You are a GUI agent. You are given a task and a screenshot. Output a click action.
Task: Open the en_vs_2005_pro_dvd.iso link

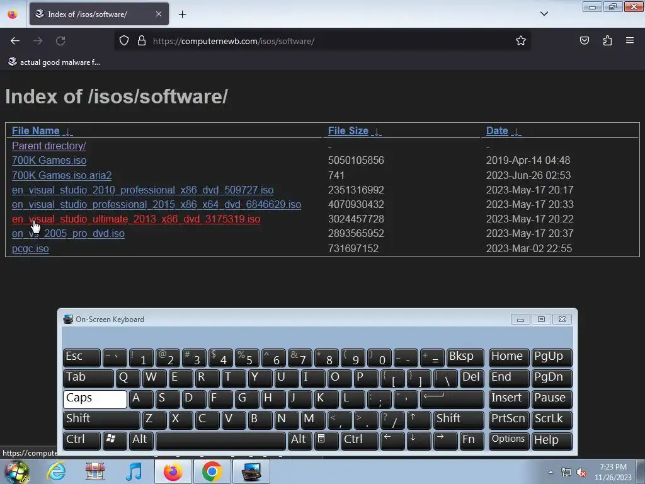tap(68, 233)
